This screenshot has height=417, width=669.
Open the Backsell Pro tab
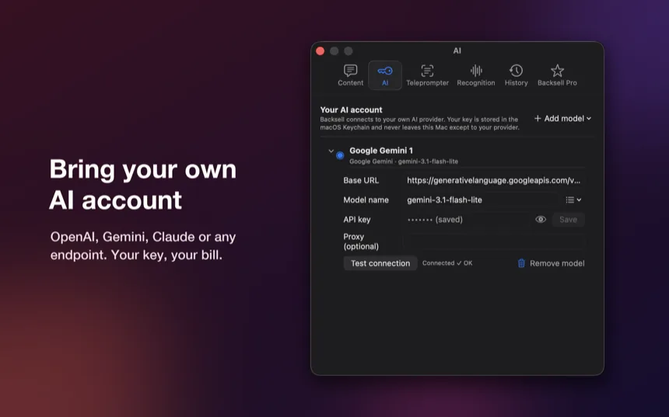(557, 75)
